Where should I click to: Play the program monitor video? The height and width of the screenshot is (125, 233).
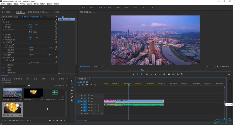[155, 74]
